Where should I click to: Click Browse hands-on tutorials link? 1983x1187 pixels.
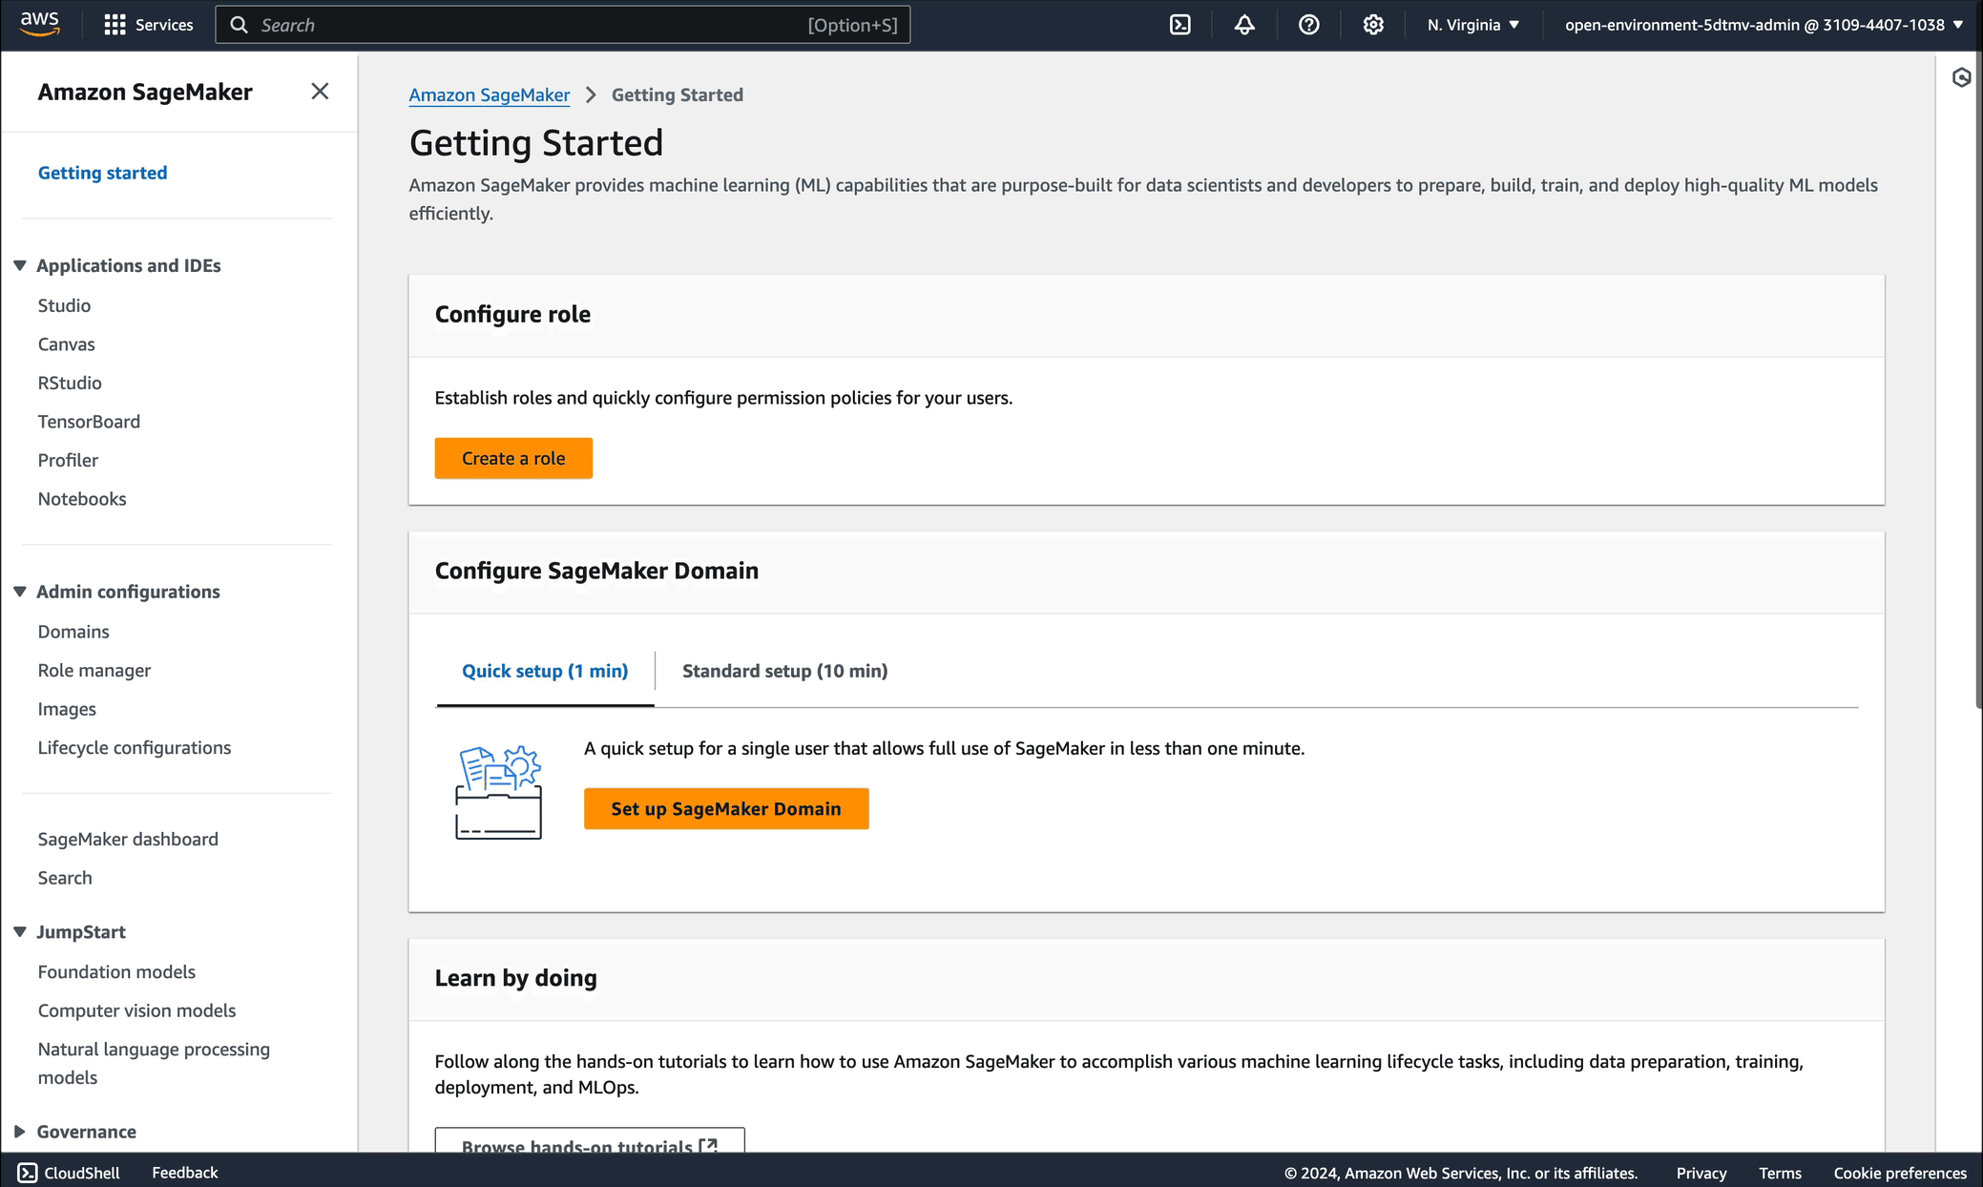pyautogui.click(x=590, y=1146)
